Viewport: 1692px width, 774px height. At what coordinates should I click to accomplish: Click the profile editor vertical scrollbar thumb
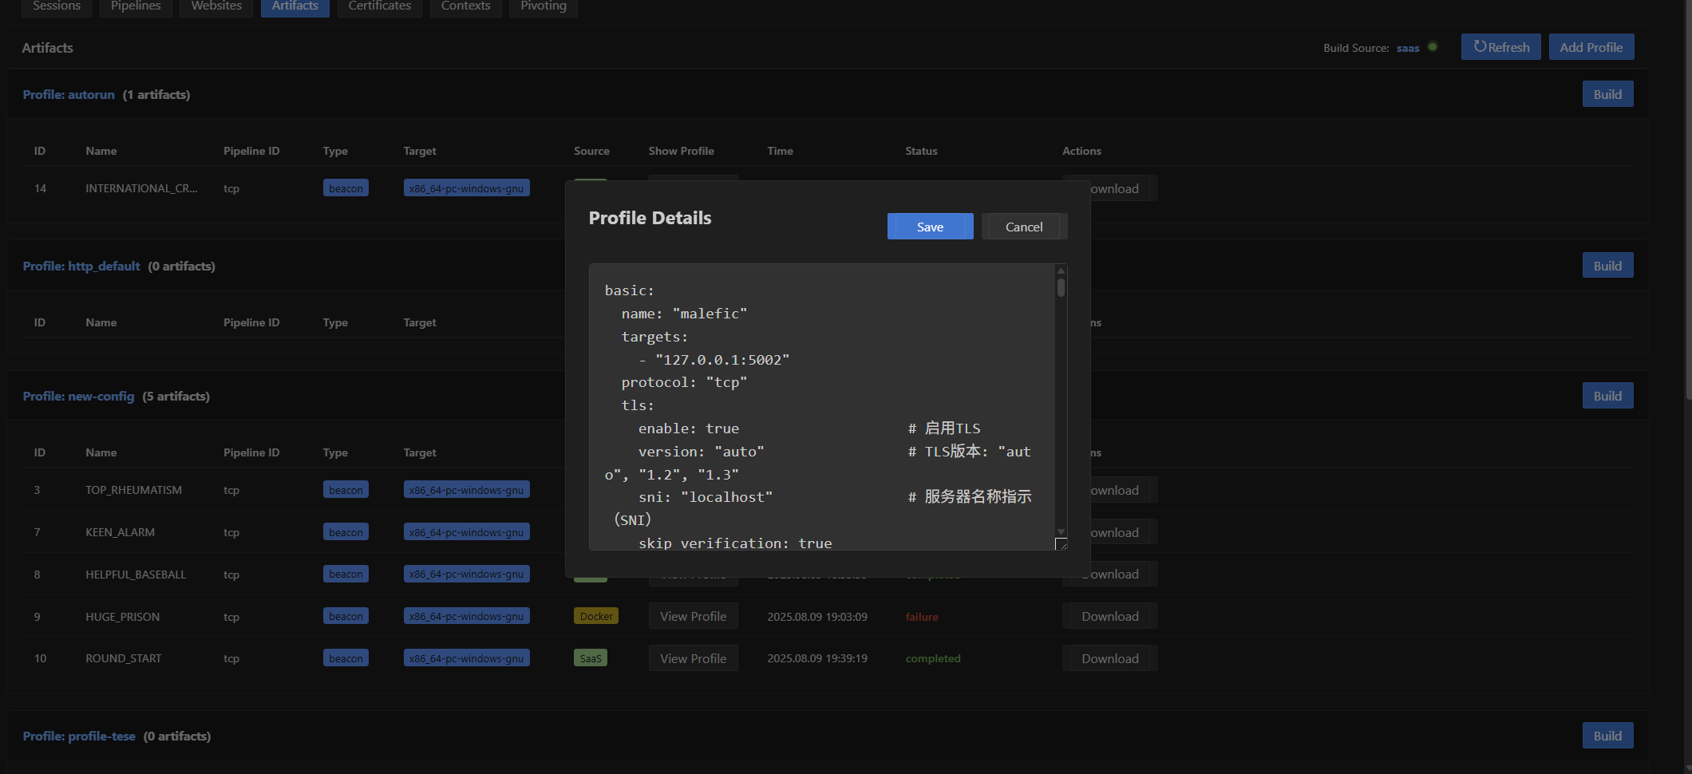point(1061,287)
